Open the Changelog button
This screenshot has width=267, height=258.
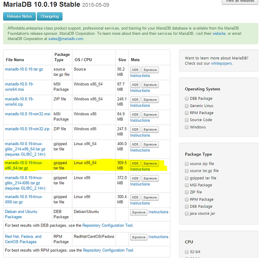50,16
